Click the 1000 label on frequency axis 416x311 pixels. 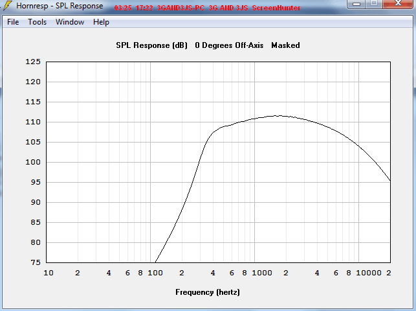click(262, 273)
